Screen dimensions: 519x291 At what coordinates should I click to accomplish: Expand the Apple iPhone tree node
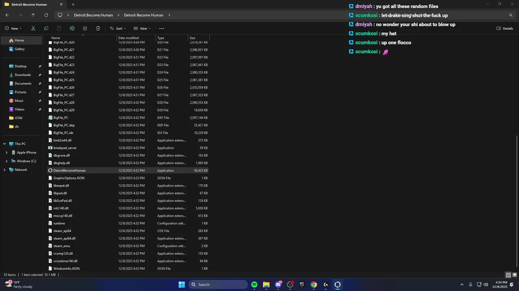6,152
